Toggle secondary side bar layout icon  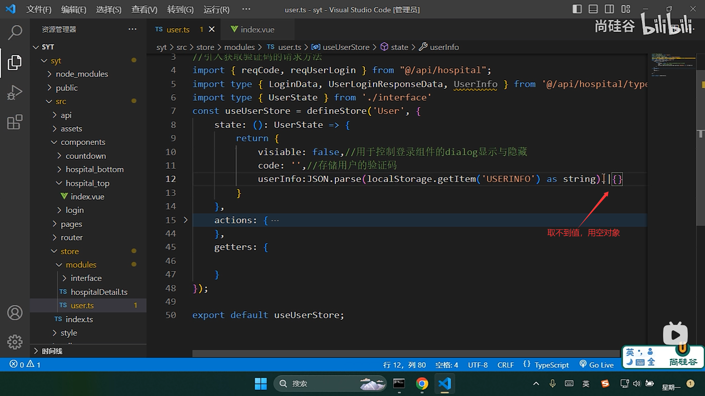609,9
